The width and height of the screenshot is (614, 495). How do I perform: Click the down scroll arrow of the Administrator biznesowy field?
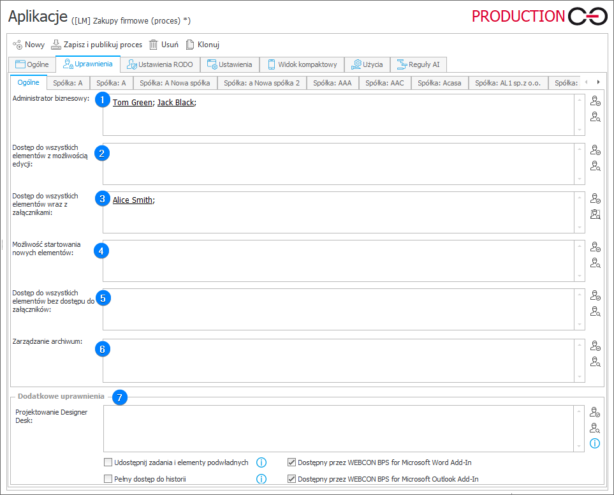pyautogui.click(x=579, y=131)
